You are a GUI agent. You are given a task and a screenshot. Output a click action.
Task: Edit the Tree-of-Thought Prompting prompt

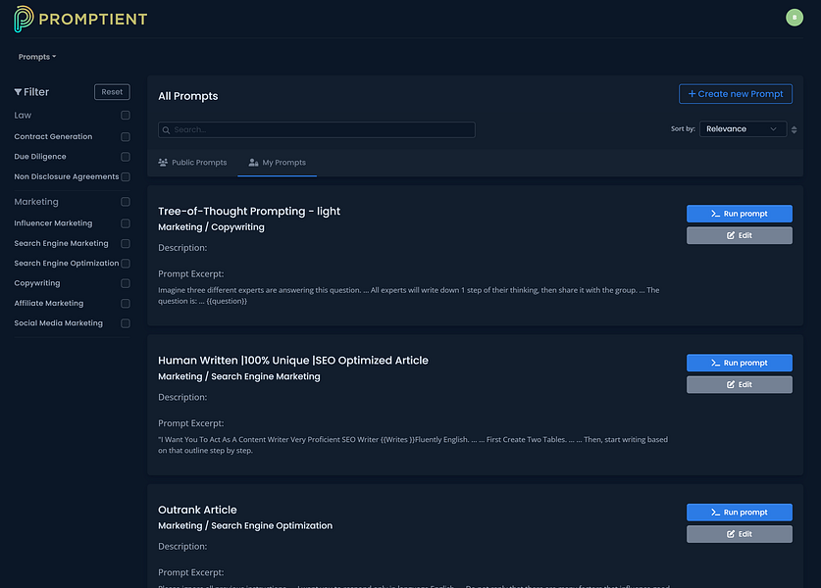[739, 235]
